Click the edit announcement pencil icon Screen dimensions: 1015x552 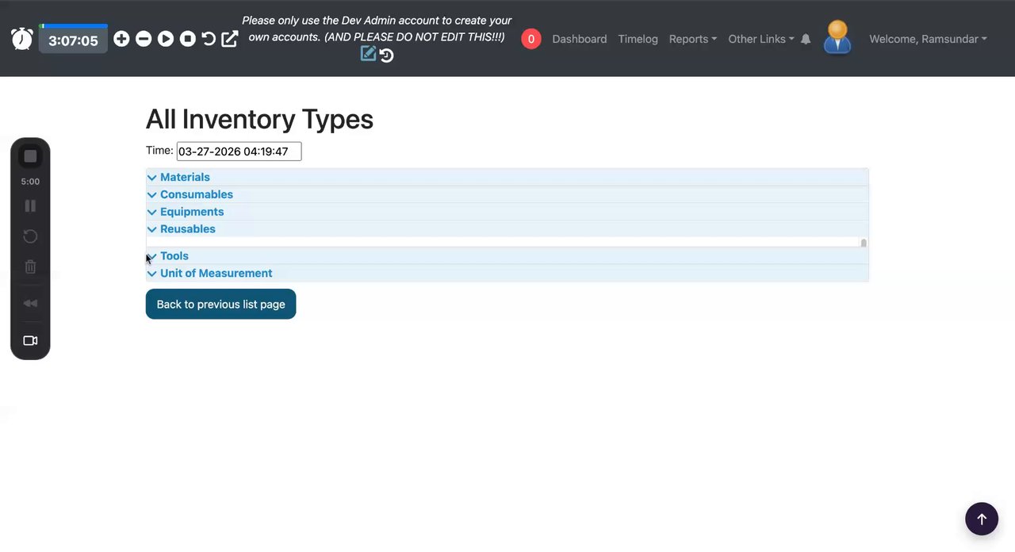[368, 54]
